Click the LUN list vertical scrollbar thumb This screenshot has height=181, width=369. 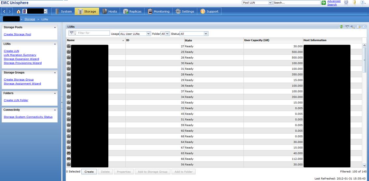(x=364, y=60)
